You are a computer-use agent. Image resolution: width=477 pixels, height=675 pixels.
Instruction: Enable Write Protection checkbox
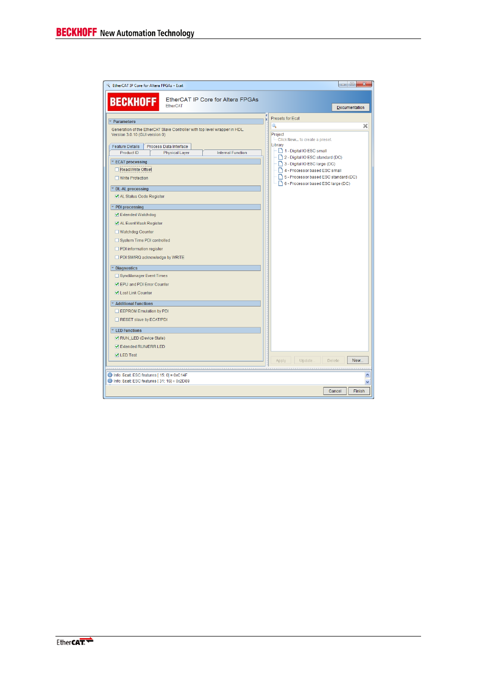click(x=117, y=178)
